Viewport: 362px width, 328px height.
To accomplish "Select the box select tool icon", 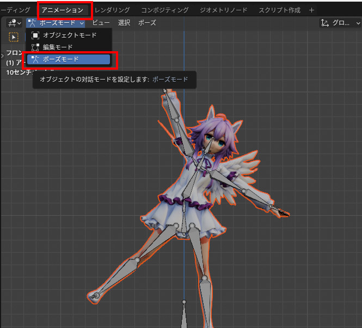I will [14, 37].
